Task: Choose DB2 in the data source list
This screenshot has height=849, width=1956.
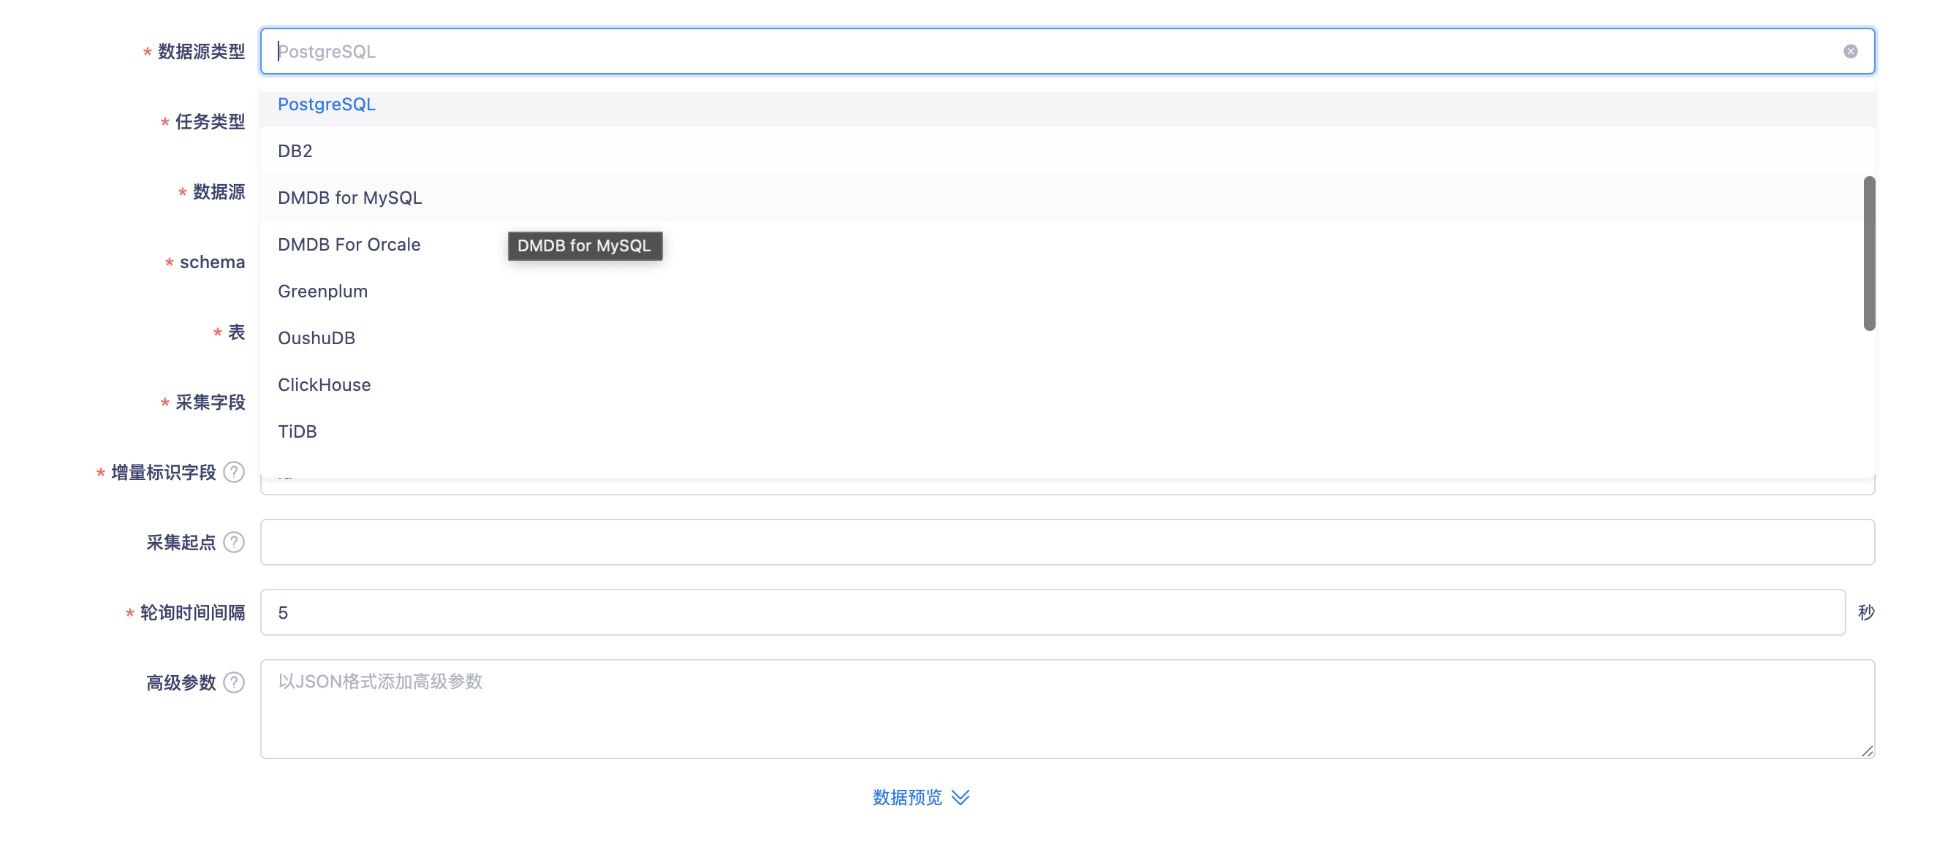Action: [x=1067, y=151]
